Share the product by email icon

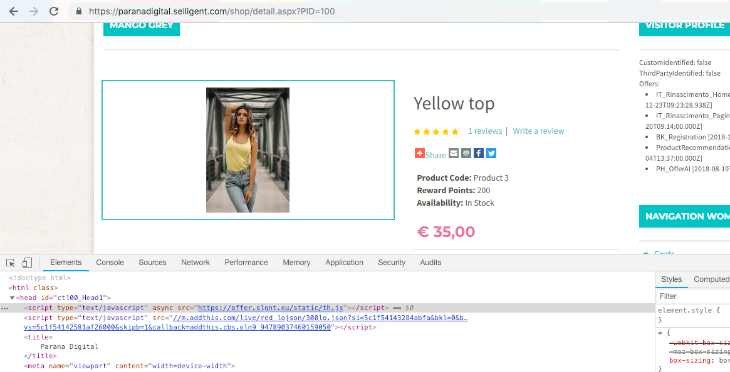click(454, 153)
